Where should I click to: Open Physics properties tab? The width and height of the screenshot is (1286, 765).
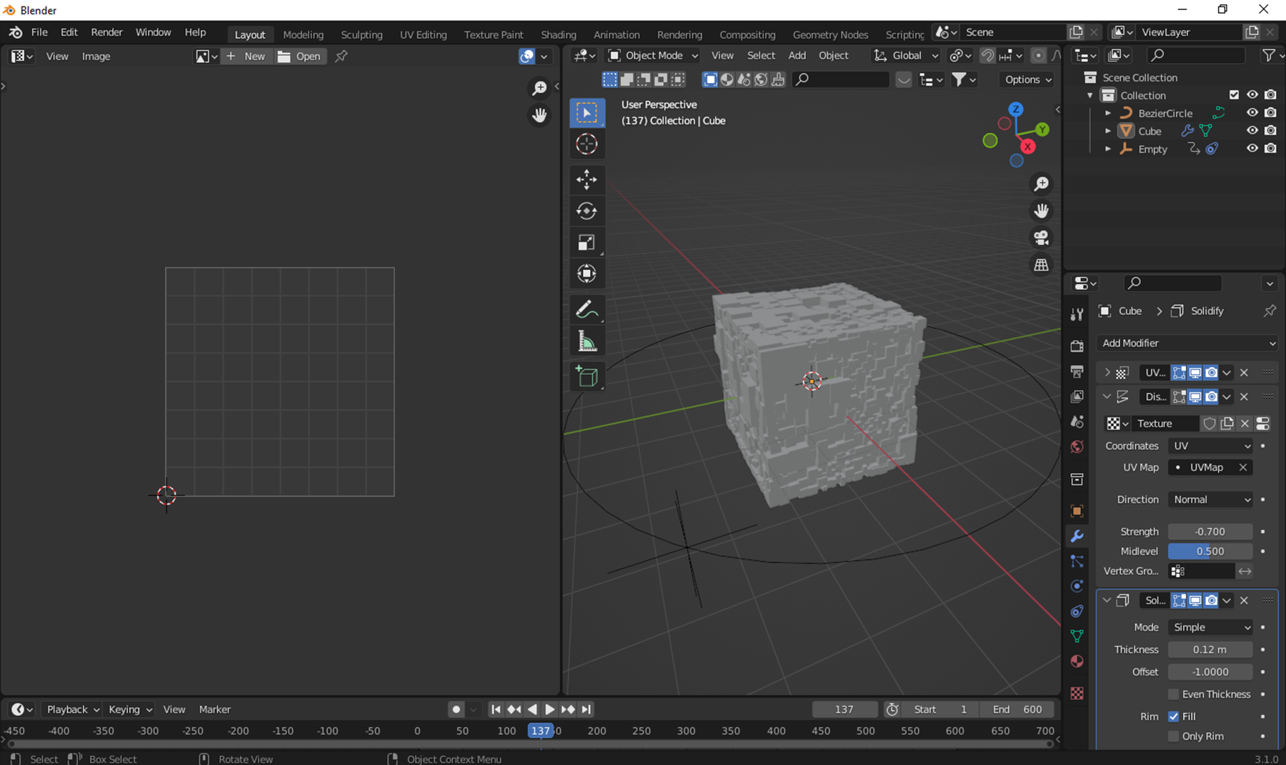[1077, 586]
